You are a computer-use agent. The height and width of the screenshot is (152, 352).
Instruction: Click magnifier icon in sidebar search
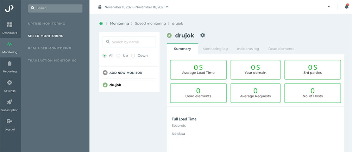(x=32, y=8)
